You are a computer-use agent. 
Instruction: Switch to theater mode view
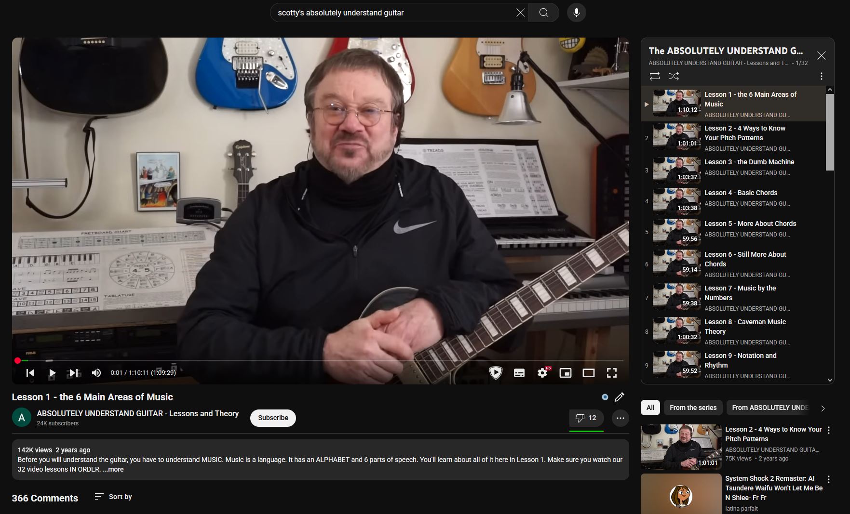tap(589, 372)
